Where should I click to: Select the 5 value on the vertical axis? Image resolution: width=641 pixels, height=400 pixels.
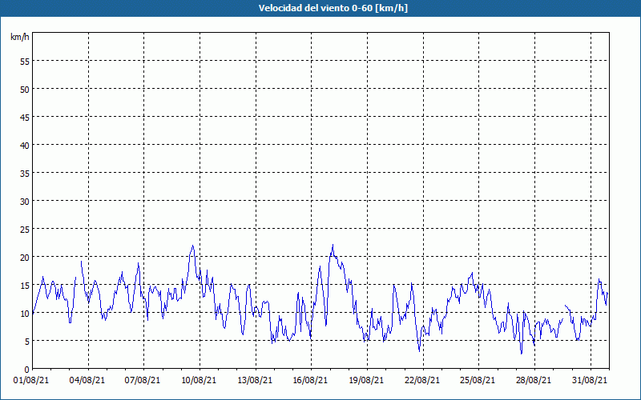[27, 342]
